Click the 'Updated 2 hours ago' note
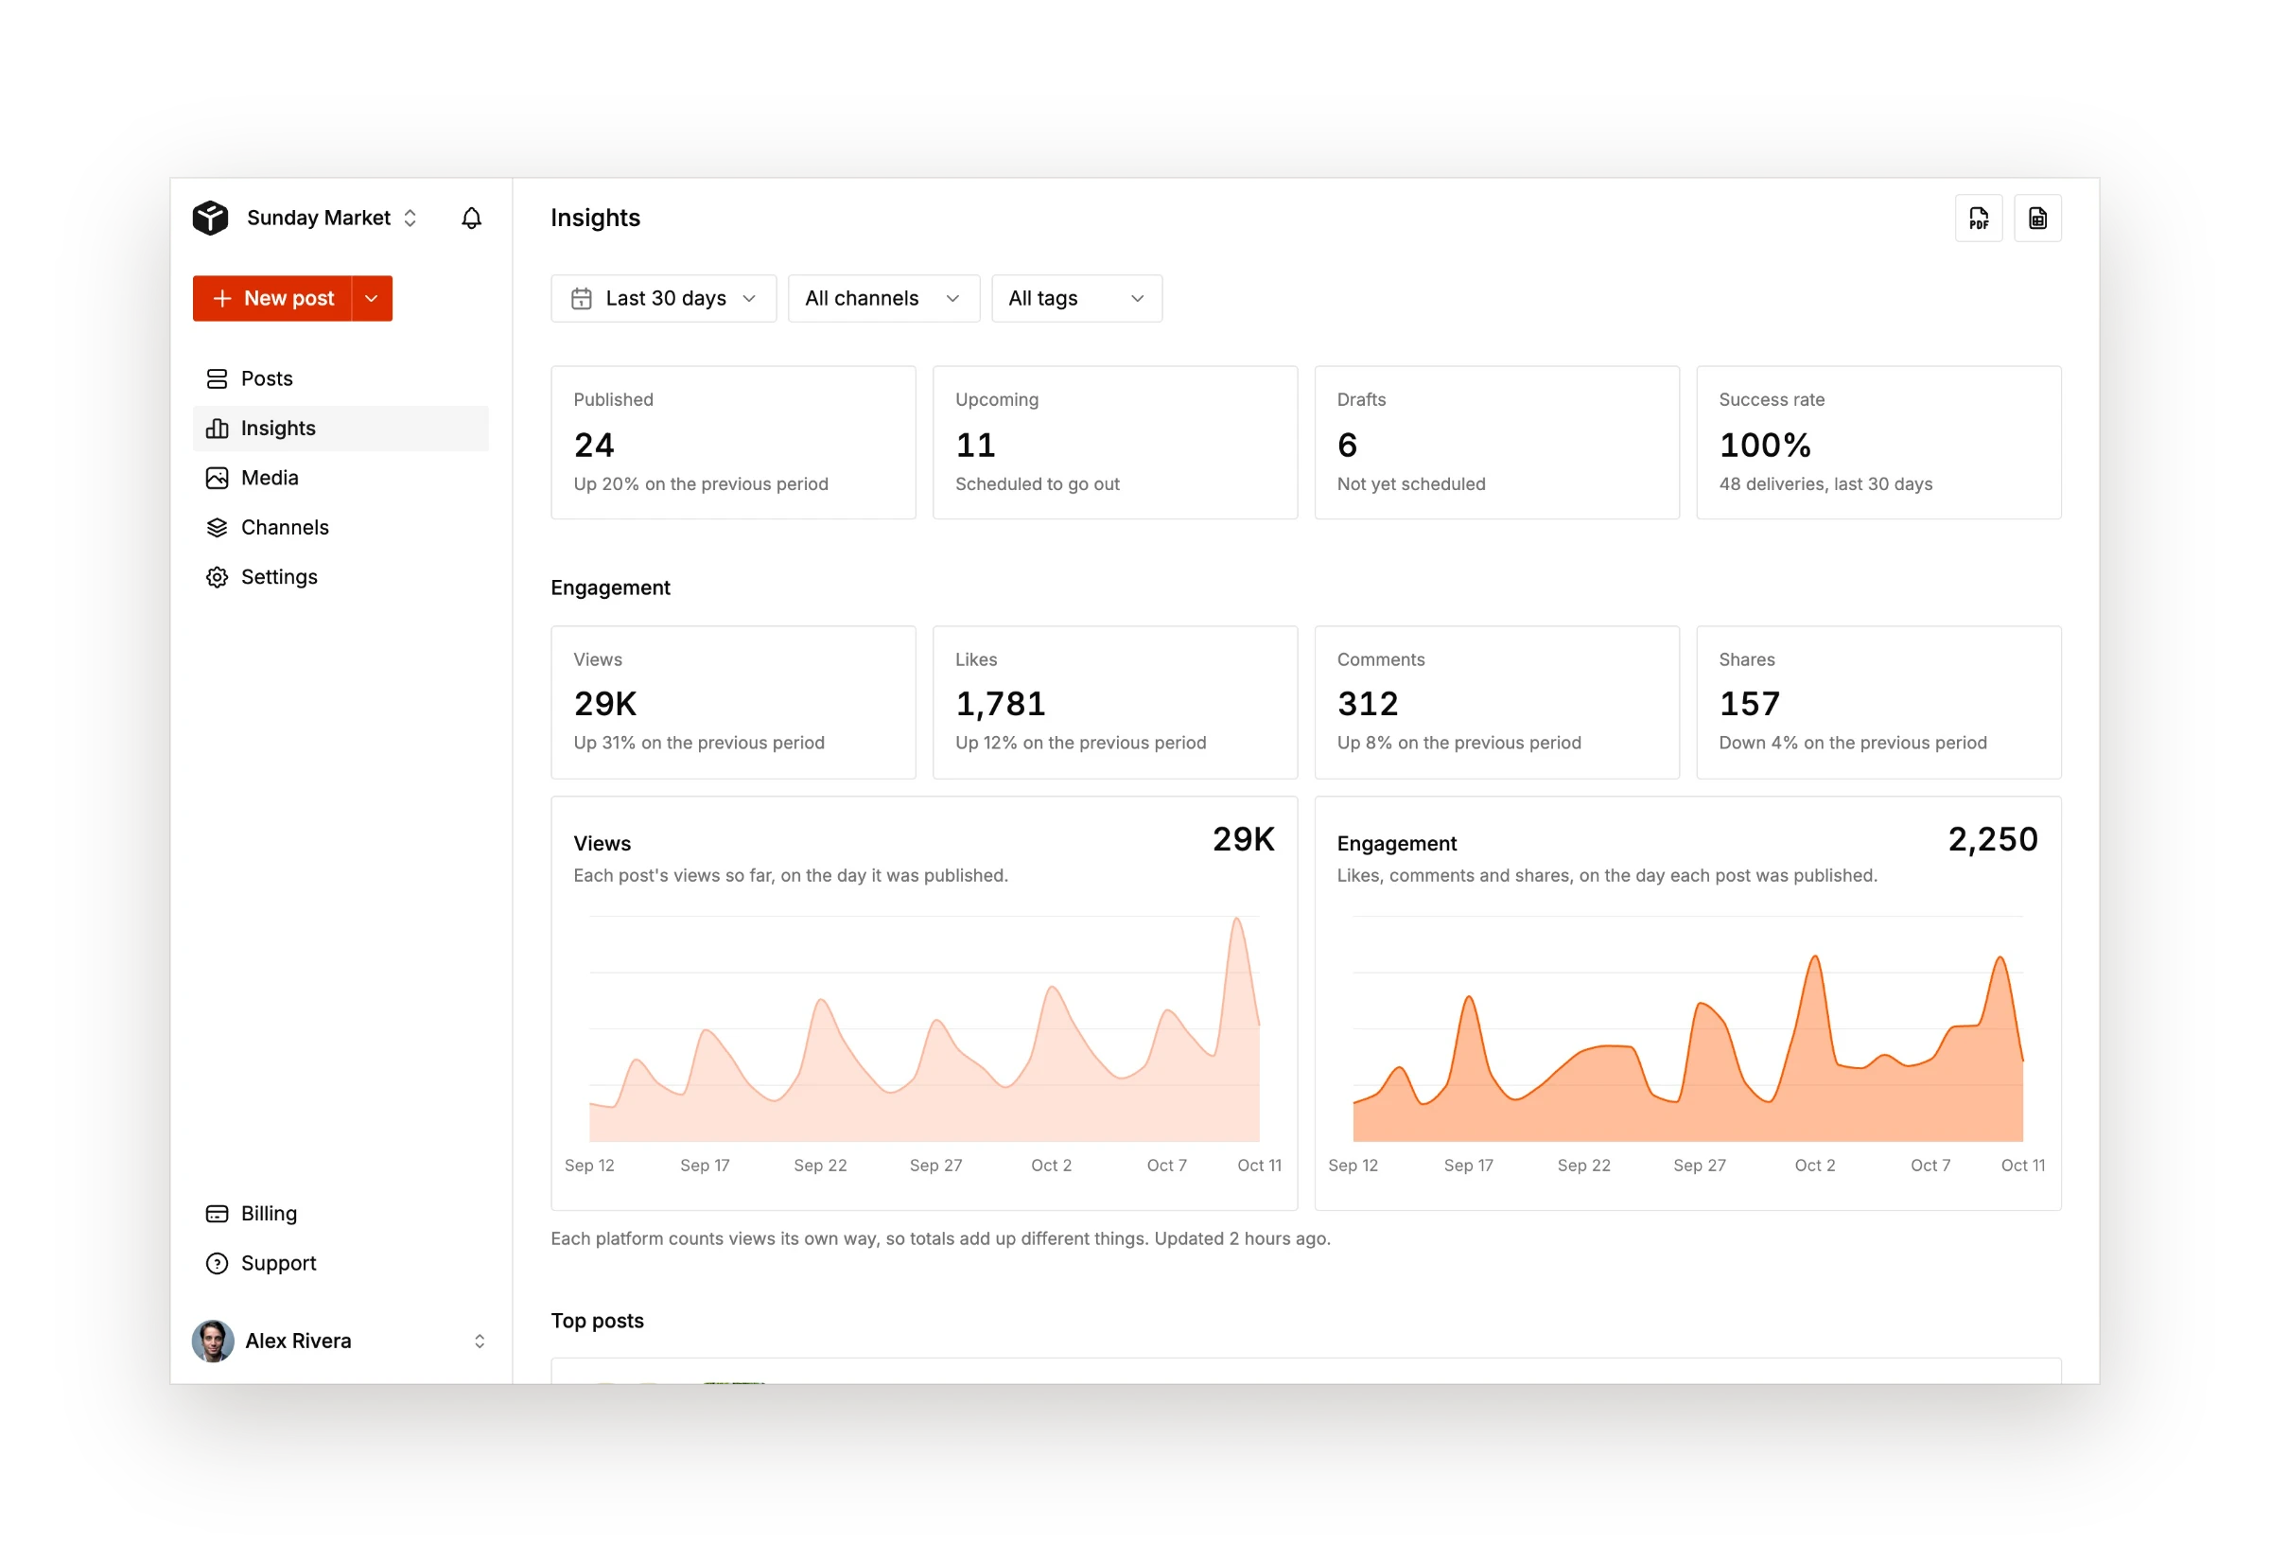Screen dimensions: 2270x1561 tap(1242, 1238)
